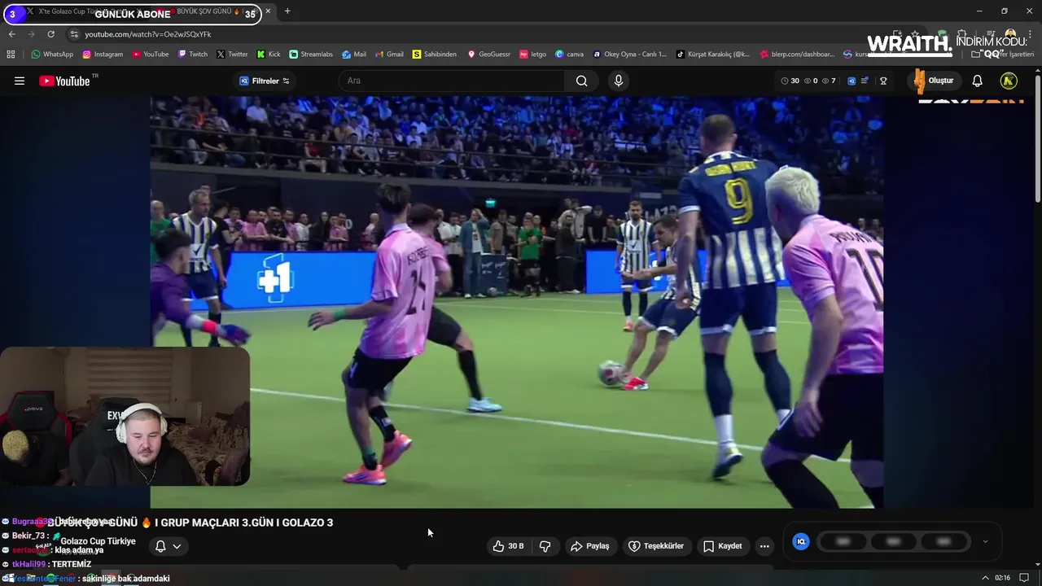This screenshot has height=586, width=1042.
Task: Open the Sahibinden bookmark
Action: click(x=435, y=55)
